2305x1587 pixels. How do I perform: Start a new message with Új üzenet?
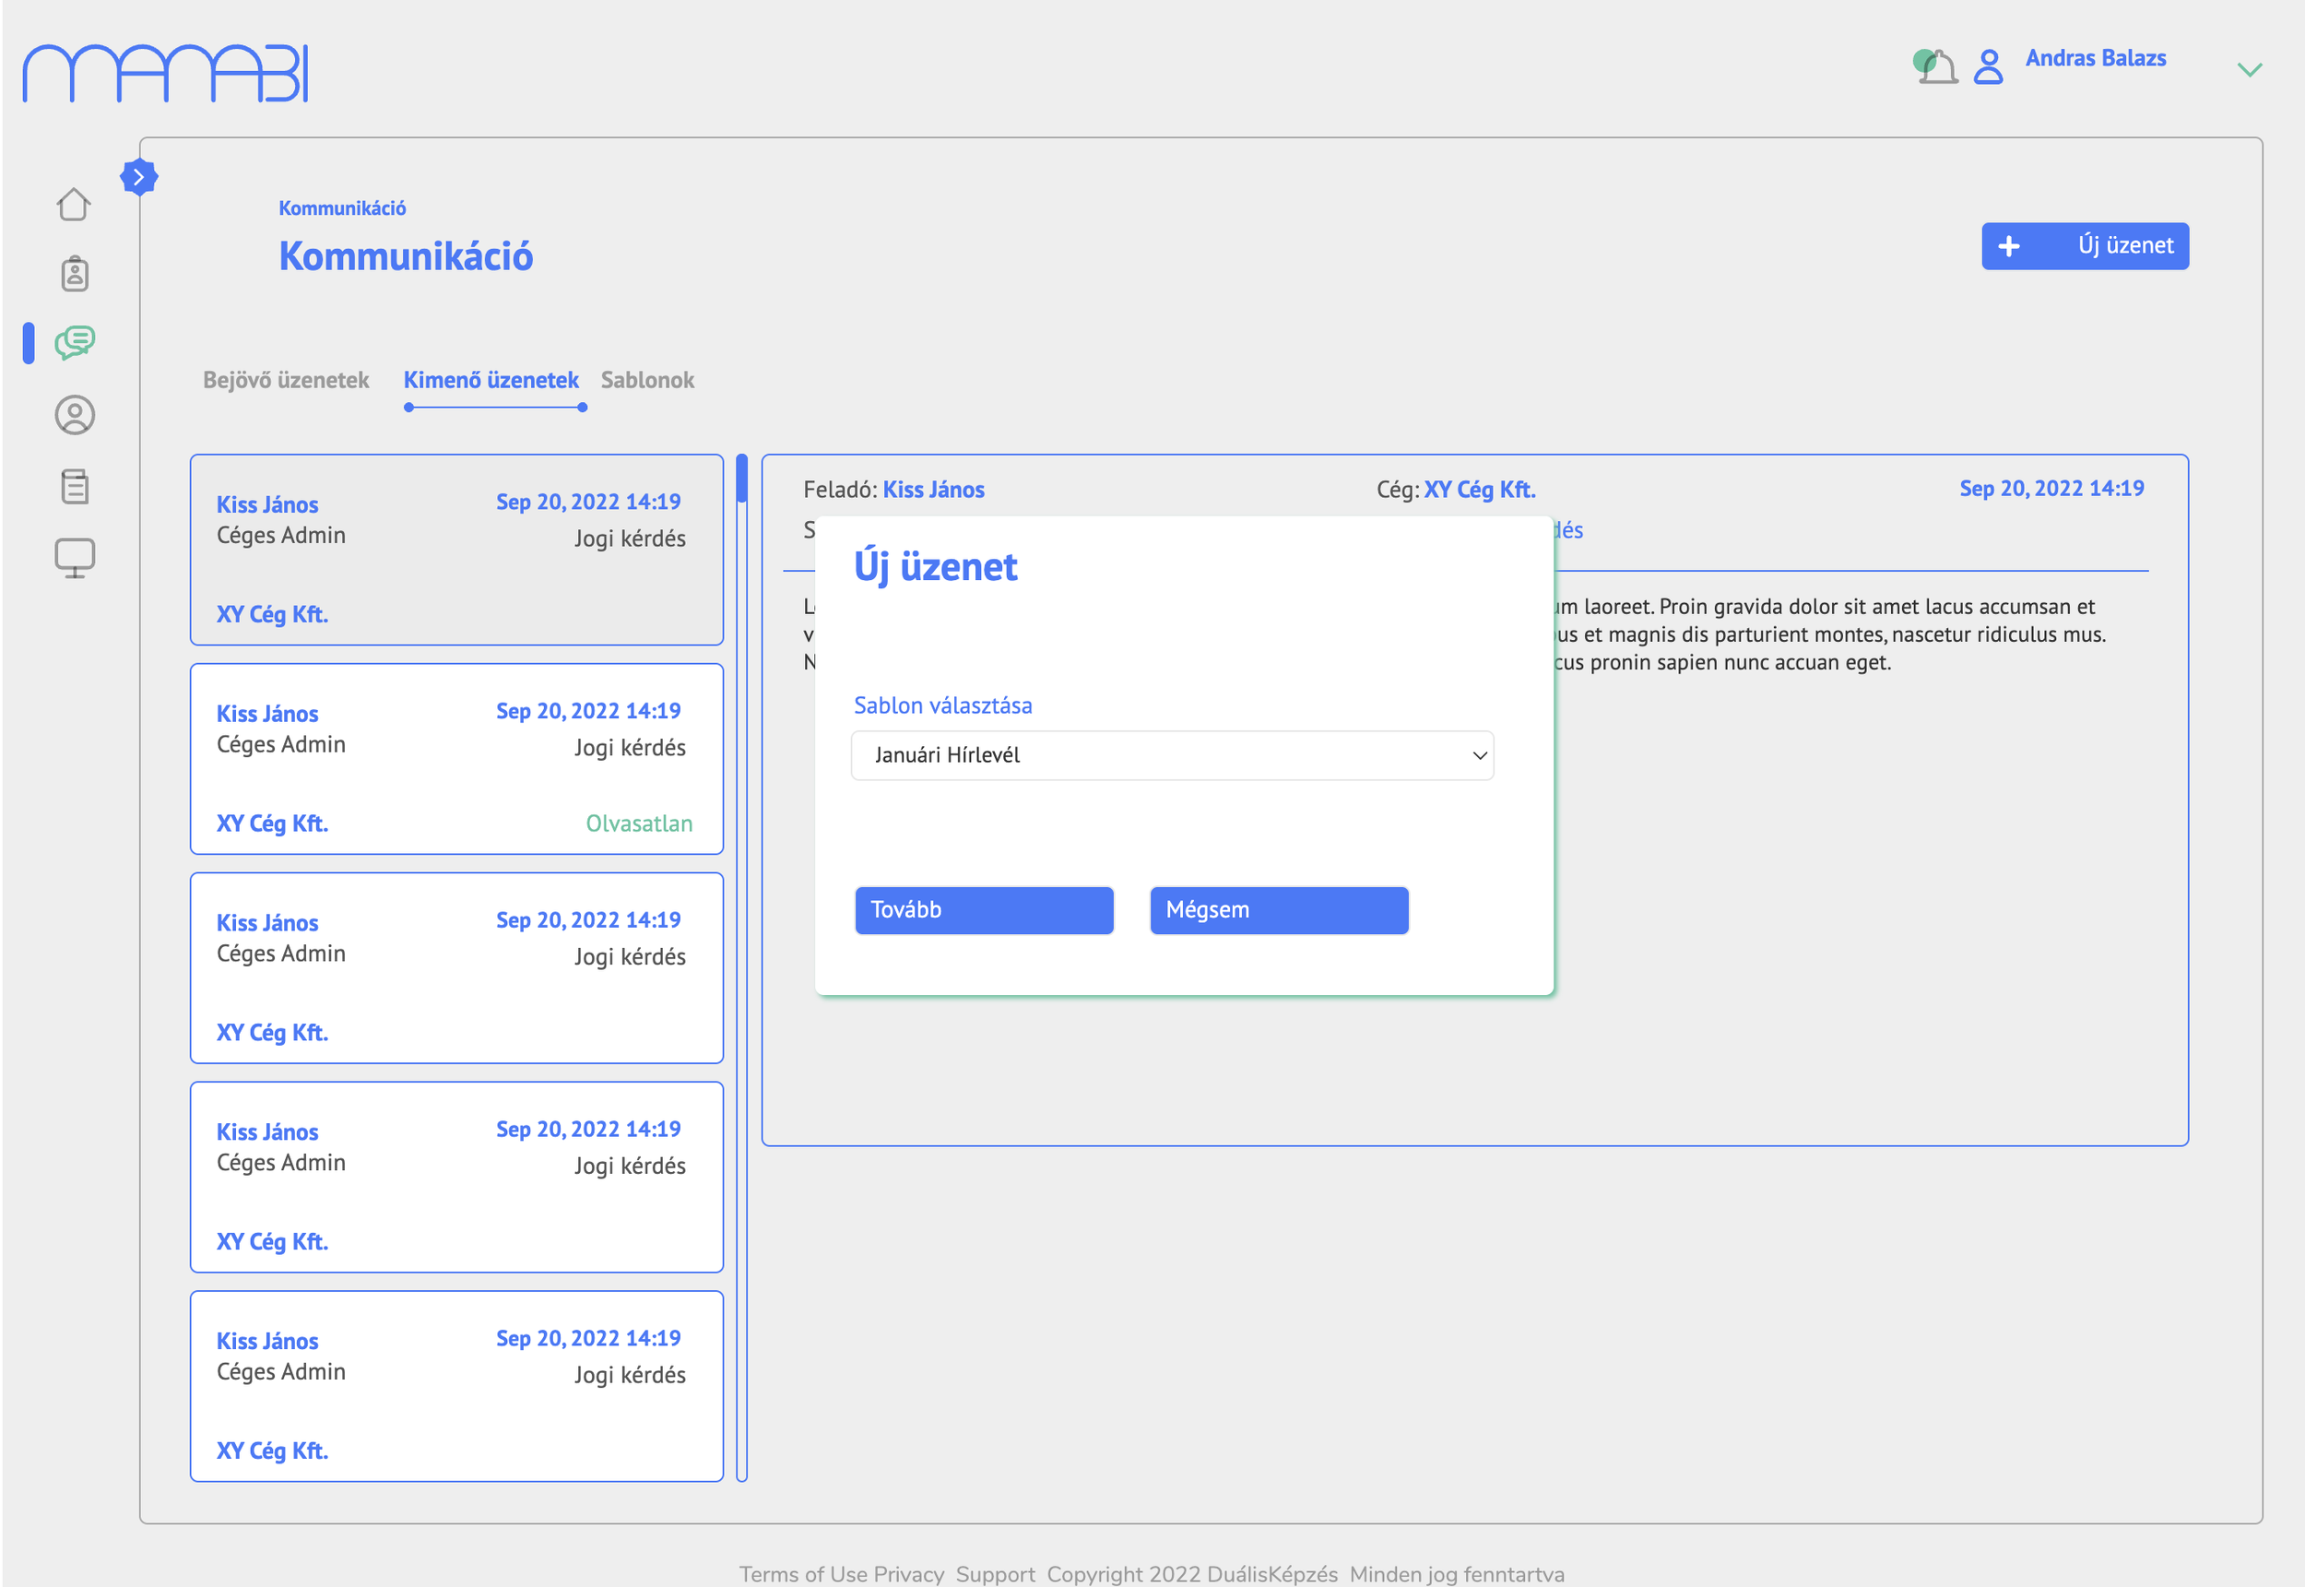[2086, 245]
